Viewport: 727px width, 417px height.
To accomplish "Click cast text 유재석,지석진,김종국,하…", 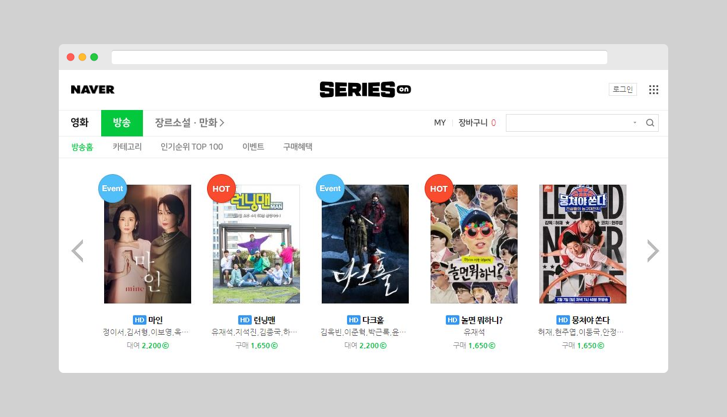I will click(255, 332).
